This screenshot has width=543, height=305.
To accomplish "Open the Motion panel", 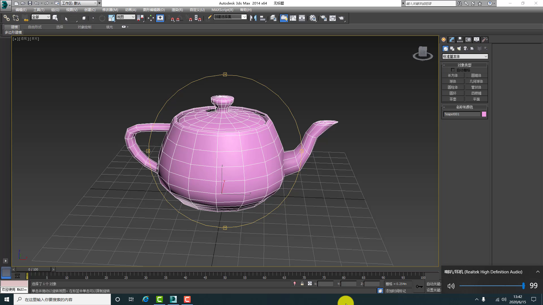I will point(468,40).
